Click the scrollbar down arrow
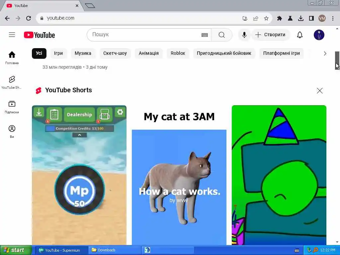Viewport: 340px width, 255px height. 337,242
